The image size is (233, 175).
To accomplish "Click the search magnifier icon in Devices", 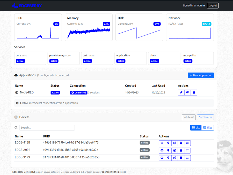I will pyautogui.click(x=16, y=128).
